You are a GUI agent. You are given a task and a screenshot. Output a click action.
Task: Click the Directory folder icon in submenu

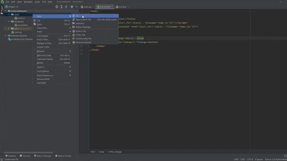click(x=74, y=23)
